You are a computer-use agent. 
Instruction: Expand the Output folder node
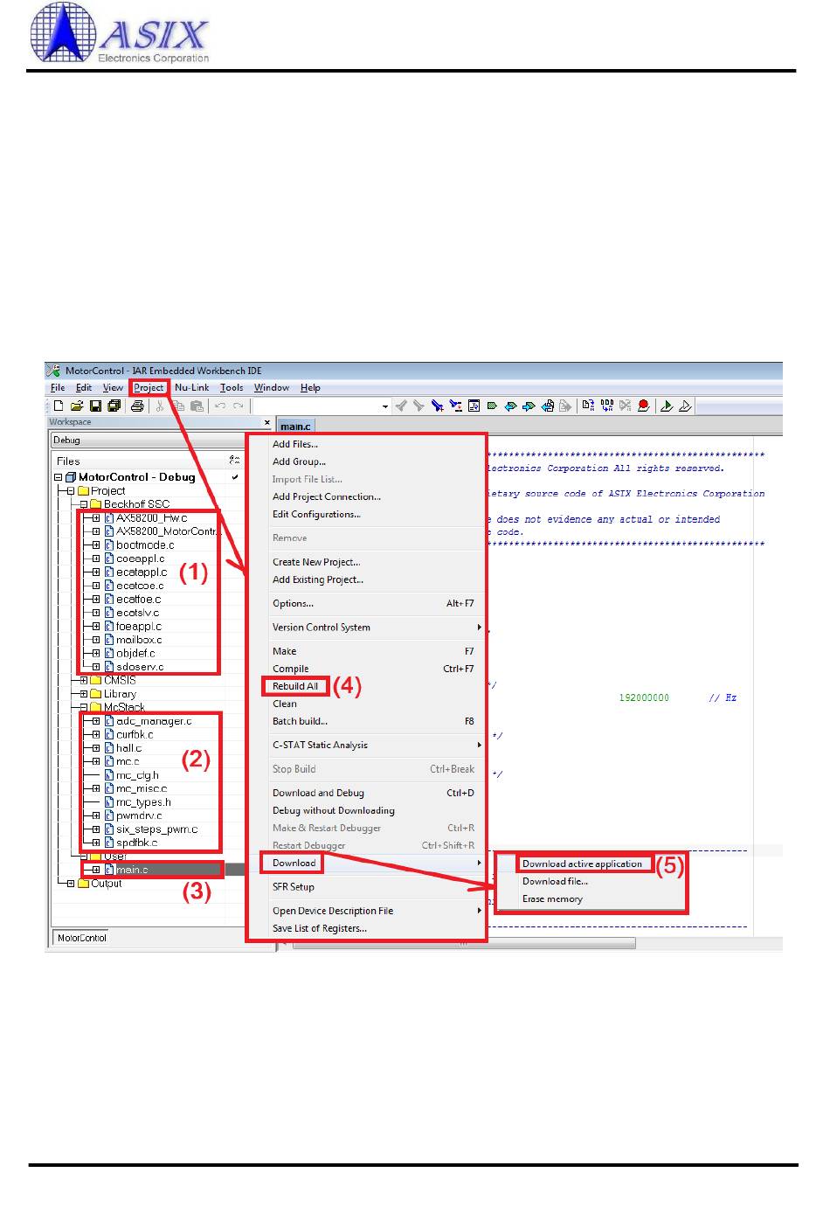coord(71,884)
